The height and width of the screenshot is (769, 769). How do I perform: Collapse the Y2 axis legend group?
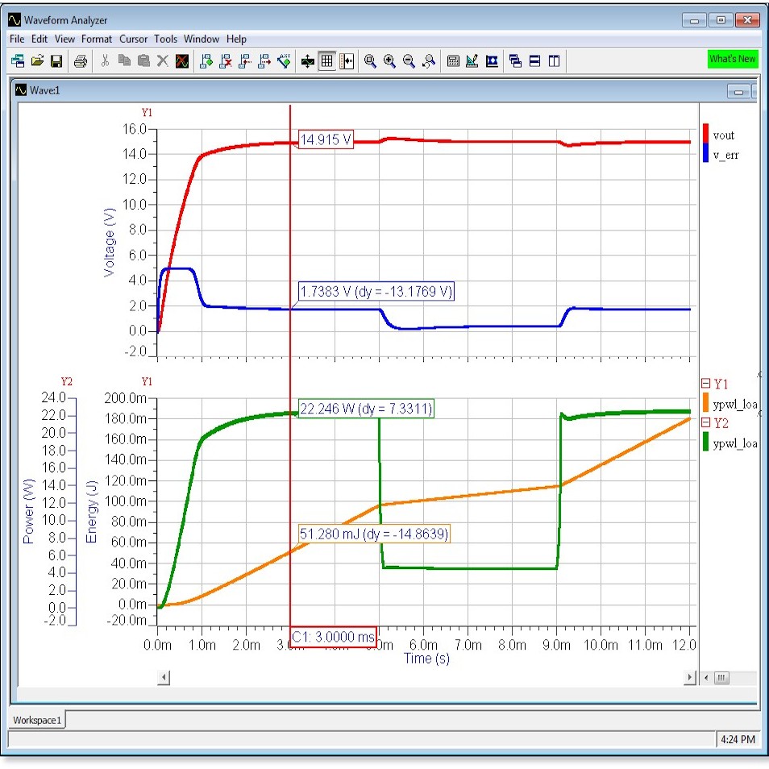click(706, 423)
